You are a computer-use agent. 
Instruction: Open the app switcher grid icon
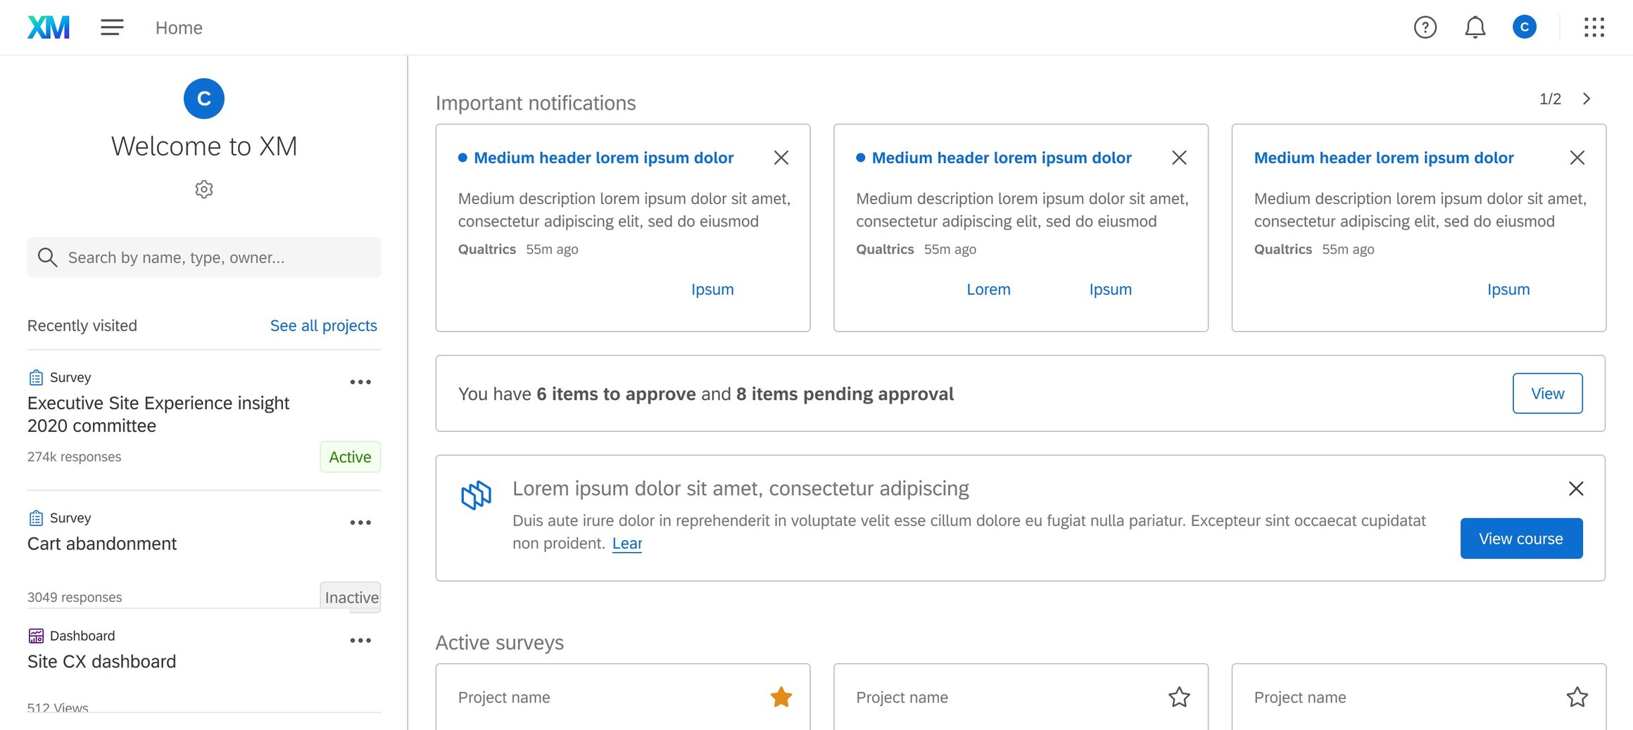(x=1594, y=27)
